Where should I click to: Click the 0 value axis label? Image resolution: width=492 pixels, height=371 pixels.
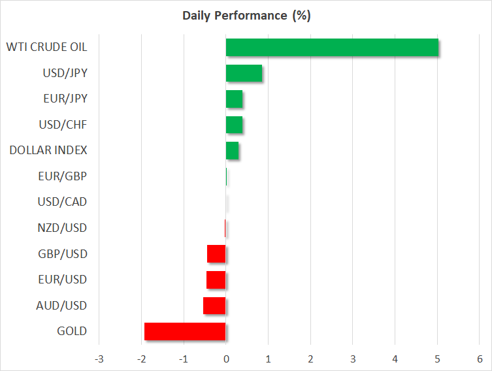226,359
